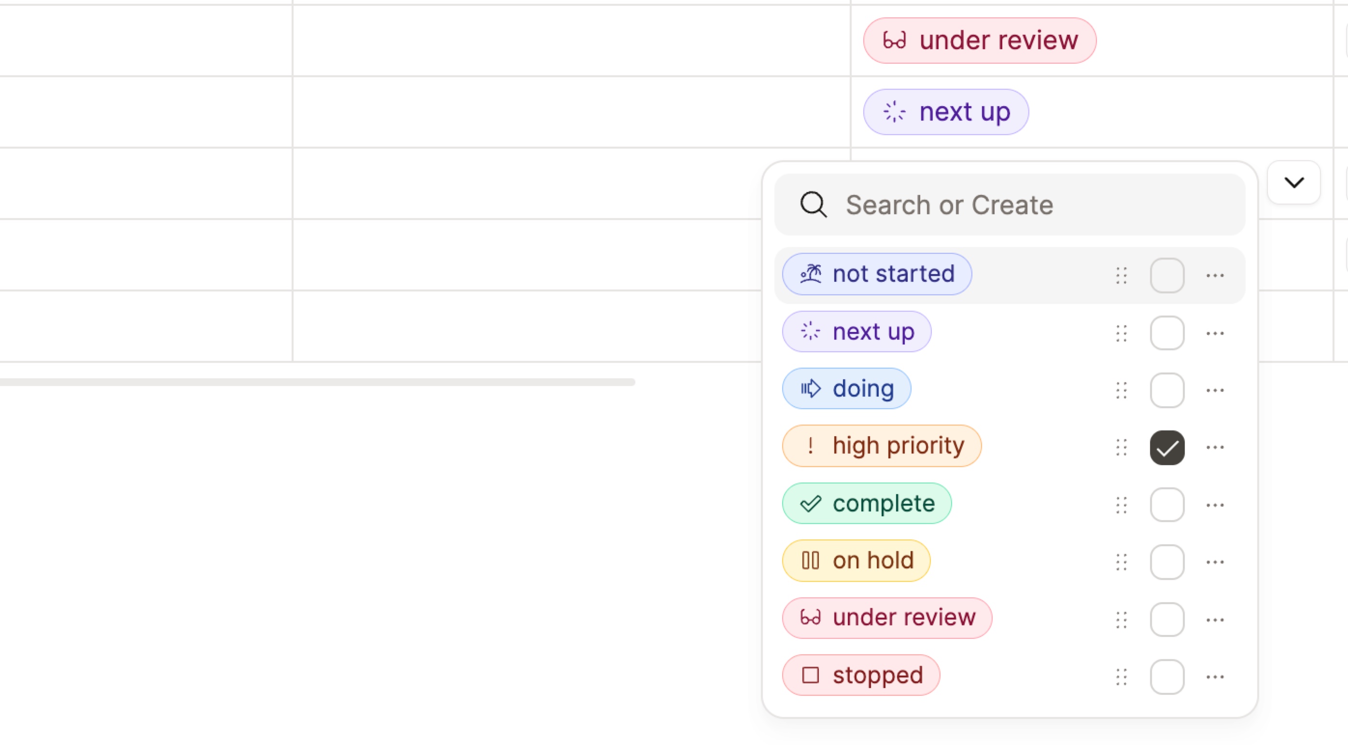The image size is (1348, 745).
Task: Open three-dot menu for next up option
Action: [1215, 333]
